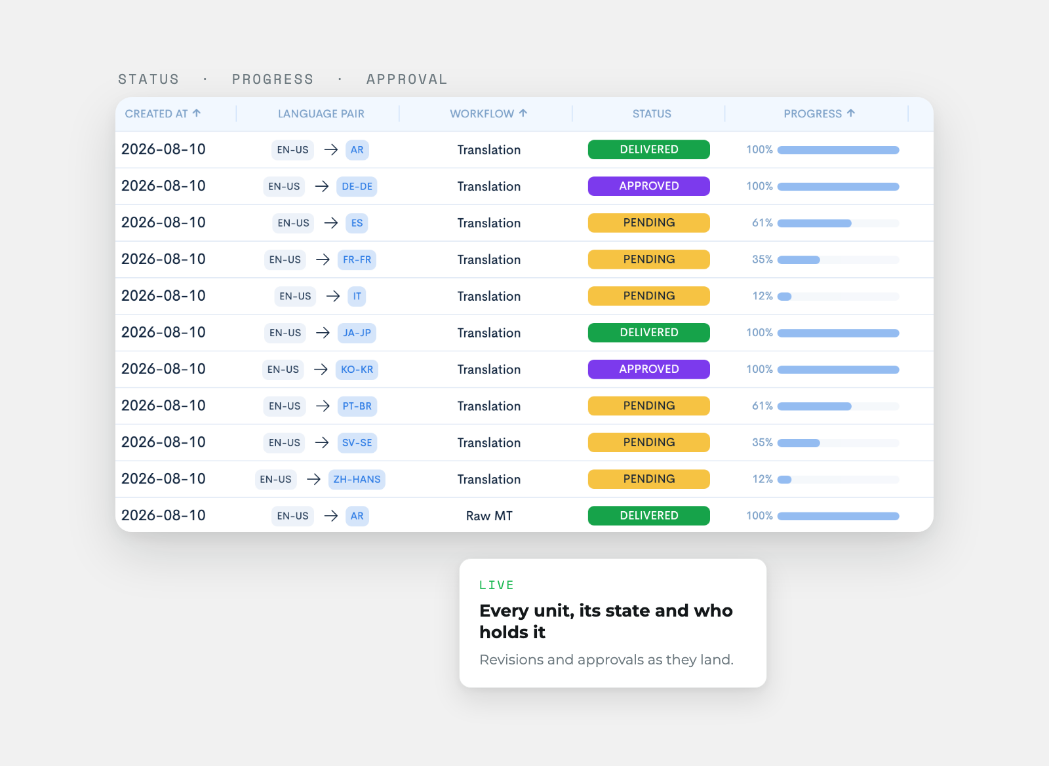Viewport: 1049px width, 766px height.
Task: Click the APPROVED badge in the DE-DE row
Action: pos(649,186)
